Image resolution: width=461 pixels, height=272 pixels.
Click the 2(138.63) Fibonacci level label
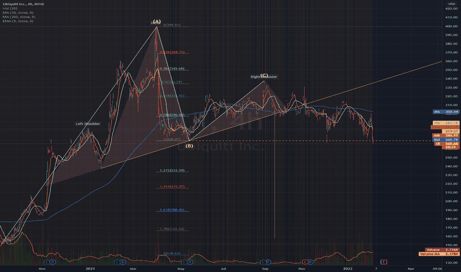point(172,253)
